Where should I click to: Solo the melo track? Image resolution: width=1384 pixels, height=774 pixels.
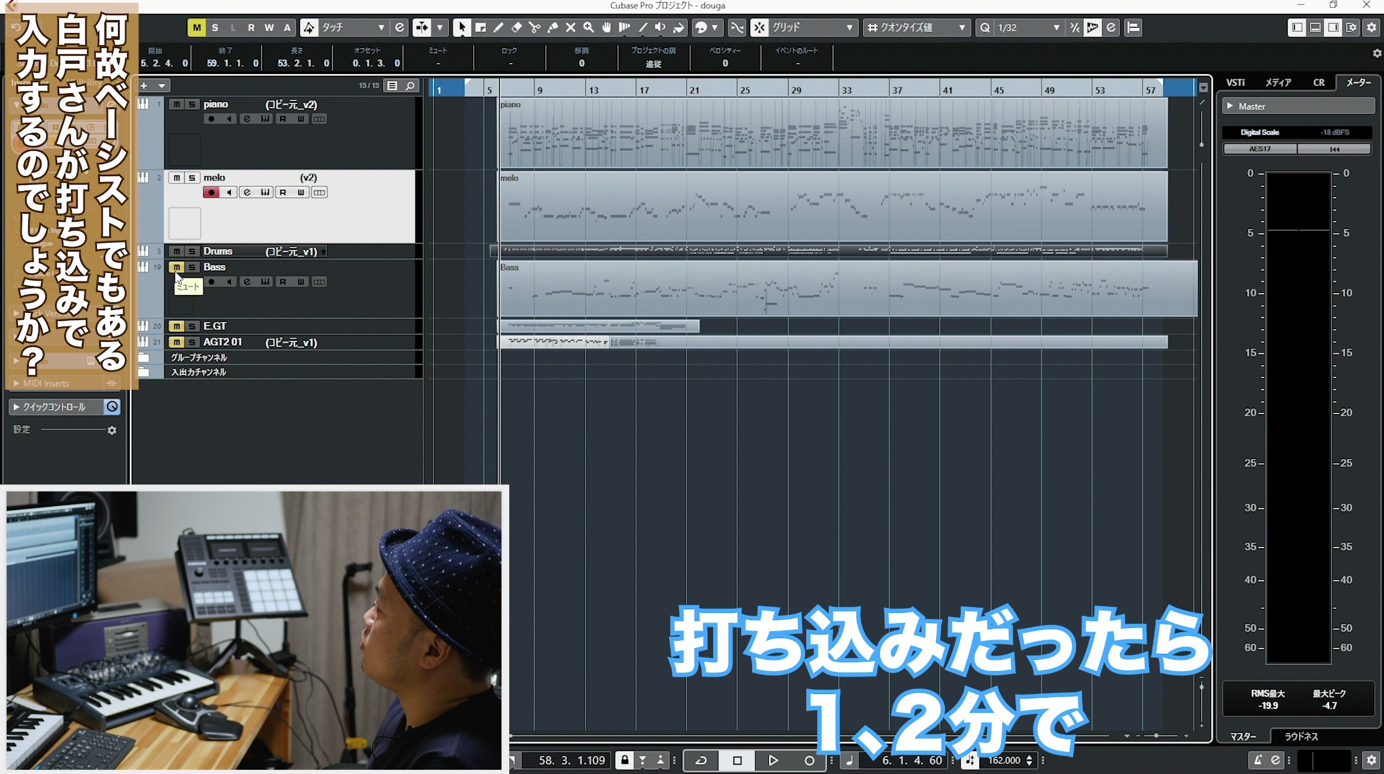click(x=192, y=178)
